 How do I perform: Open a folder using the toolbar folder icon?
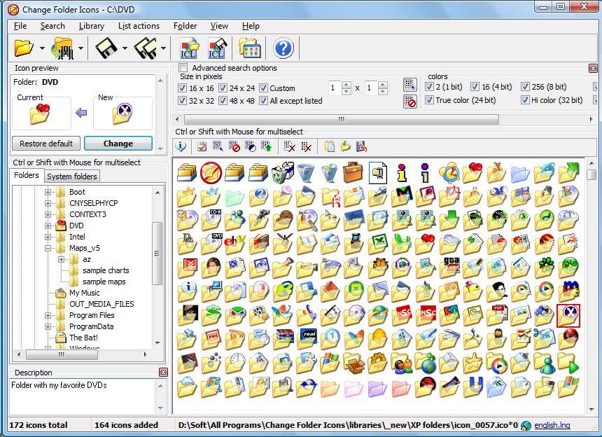point(24,48)
